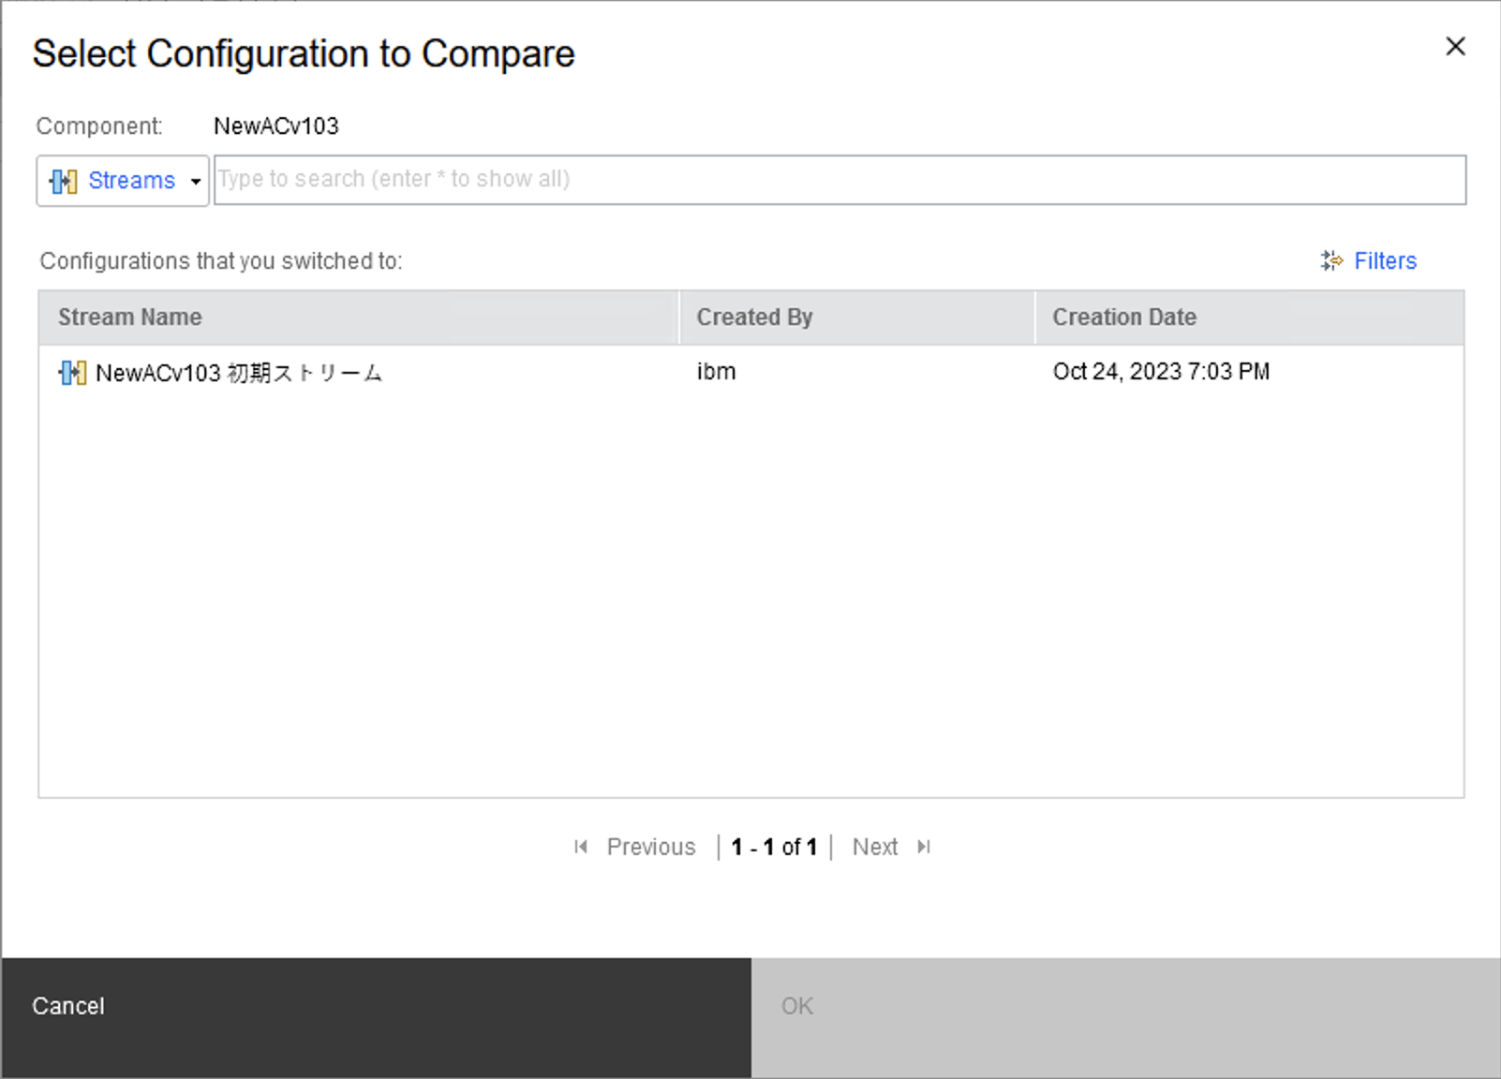Click the Streams icon in the dropdown button

click(64, 181)
